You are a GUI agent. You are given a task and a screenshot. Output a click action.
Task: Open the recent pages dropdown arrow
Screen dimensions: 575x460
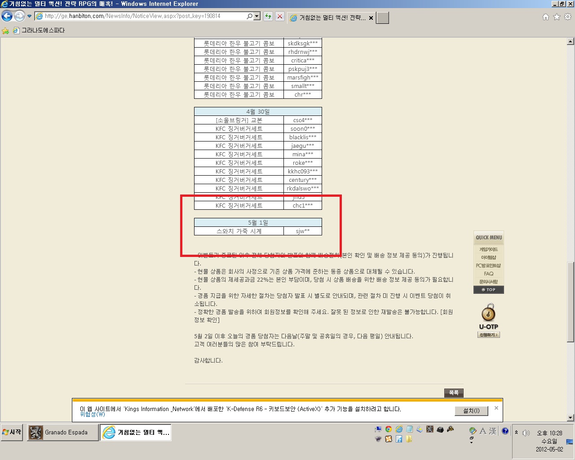coord(30,16)
